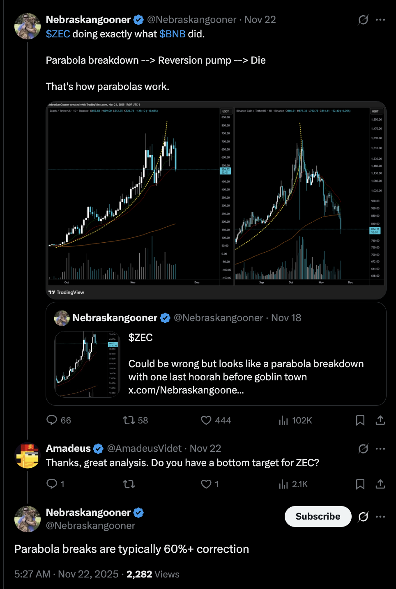Share the main $ZEC post

click(380, 420)
